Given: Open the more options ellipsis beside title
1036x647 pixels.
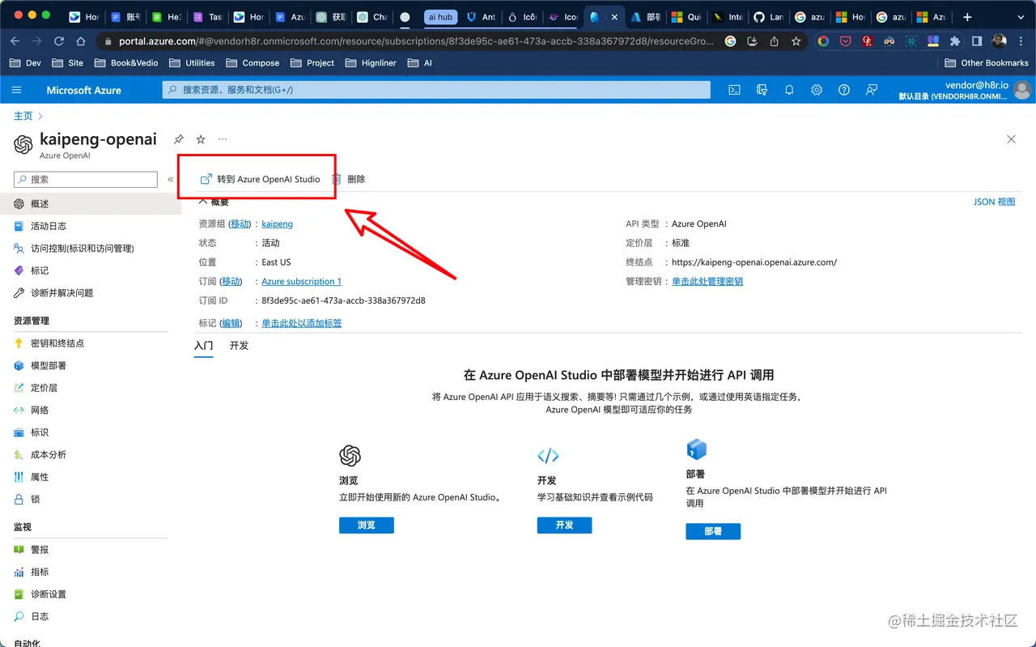Looking at the screenshot, I should coord(223,139).
